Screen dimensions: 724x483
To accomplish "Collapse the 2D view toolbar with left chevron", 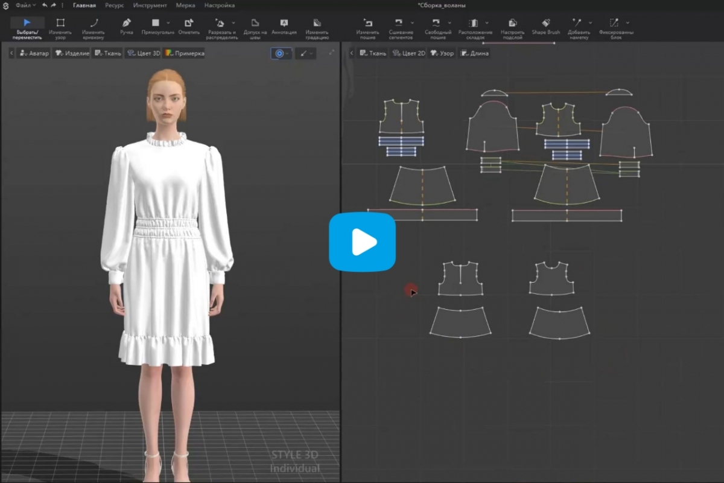I will [x=352, y=53].
